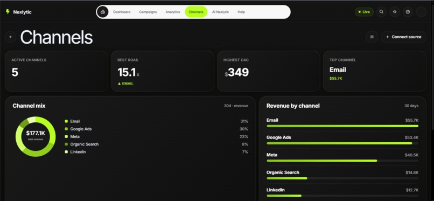Open the profile avatar circle
Image resolution: width=434 pixels, height=201 pixels.
click(421, 12)
